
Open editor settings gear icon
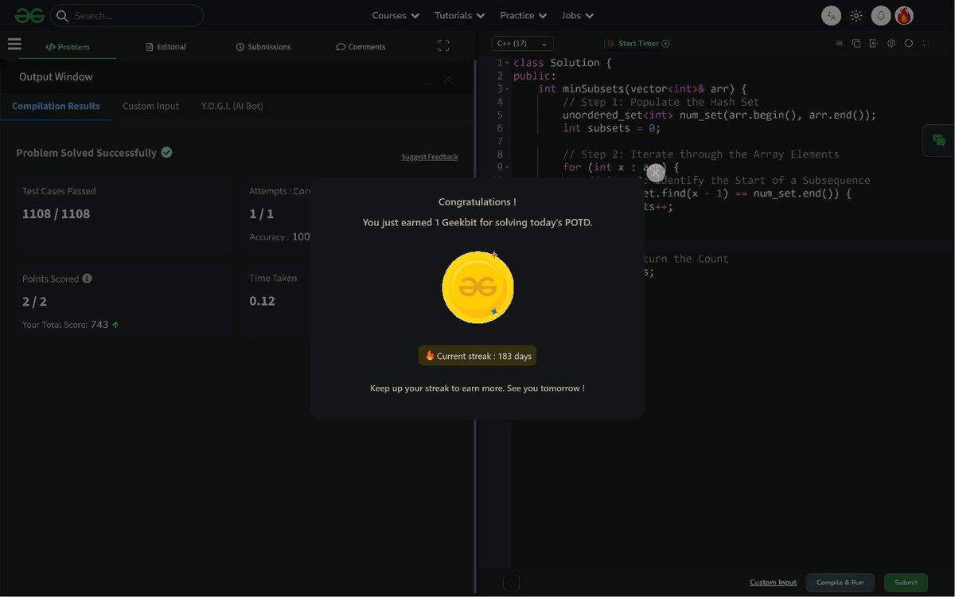tap(891, 43)
